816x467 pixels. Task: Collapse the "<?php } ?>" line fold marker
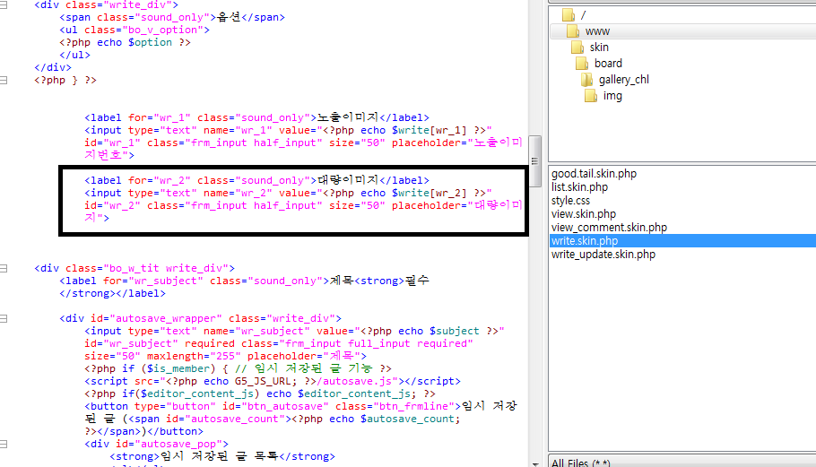(x=4, y=80)
